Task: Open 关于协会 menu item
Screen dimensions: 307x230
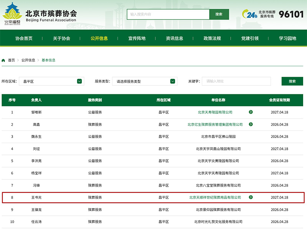Action: (x=61, y=38)
